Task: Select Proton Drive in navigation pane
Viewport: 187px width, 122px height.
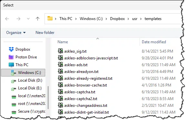Action: [x=26, y=57]
